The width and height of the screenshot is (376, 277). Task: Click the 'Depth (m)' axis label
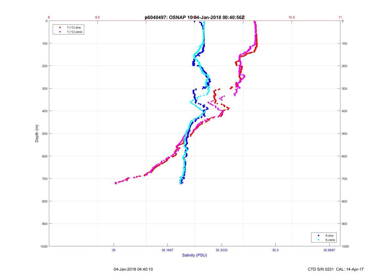(37, 134)
